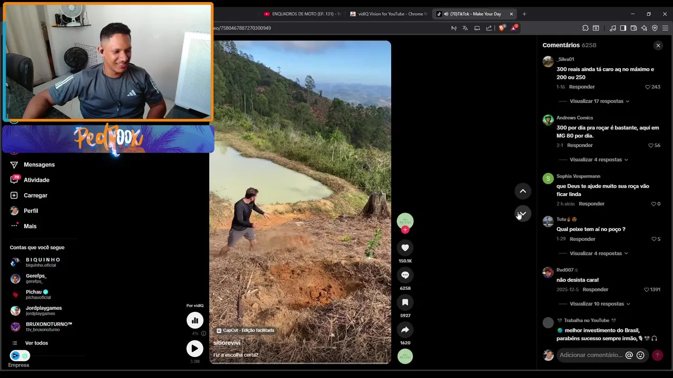Open the translate page icon in address bar
673x378 pixels.
point(465,28)
